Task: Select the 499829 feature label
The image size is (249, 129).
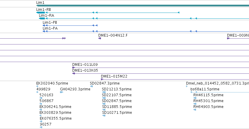Action: click(43, 89)
